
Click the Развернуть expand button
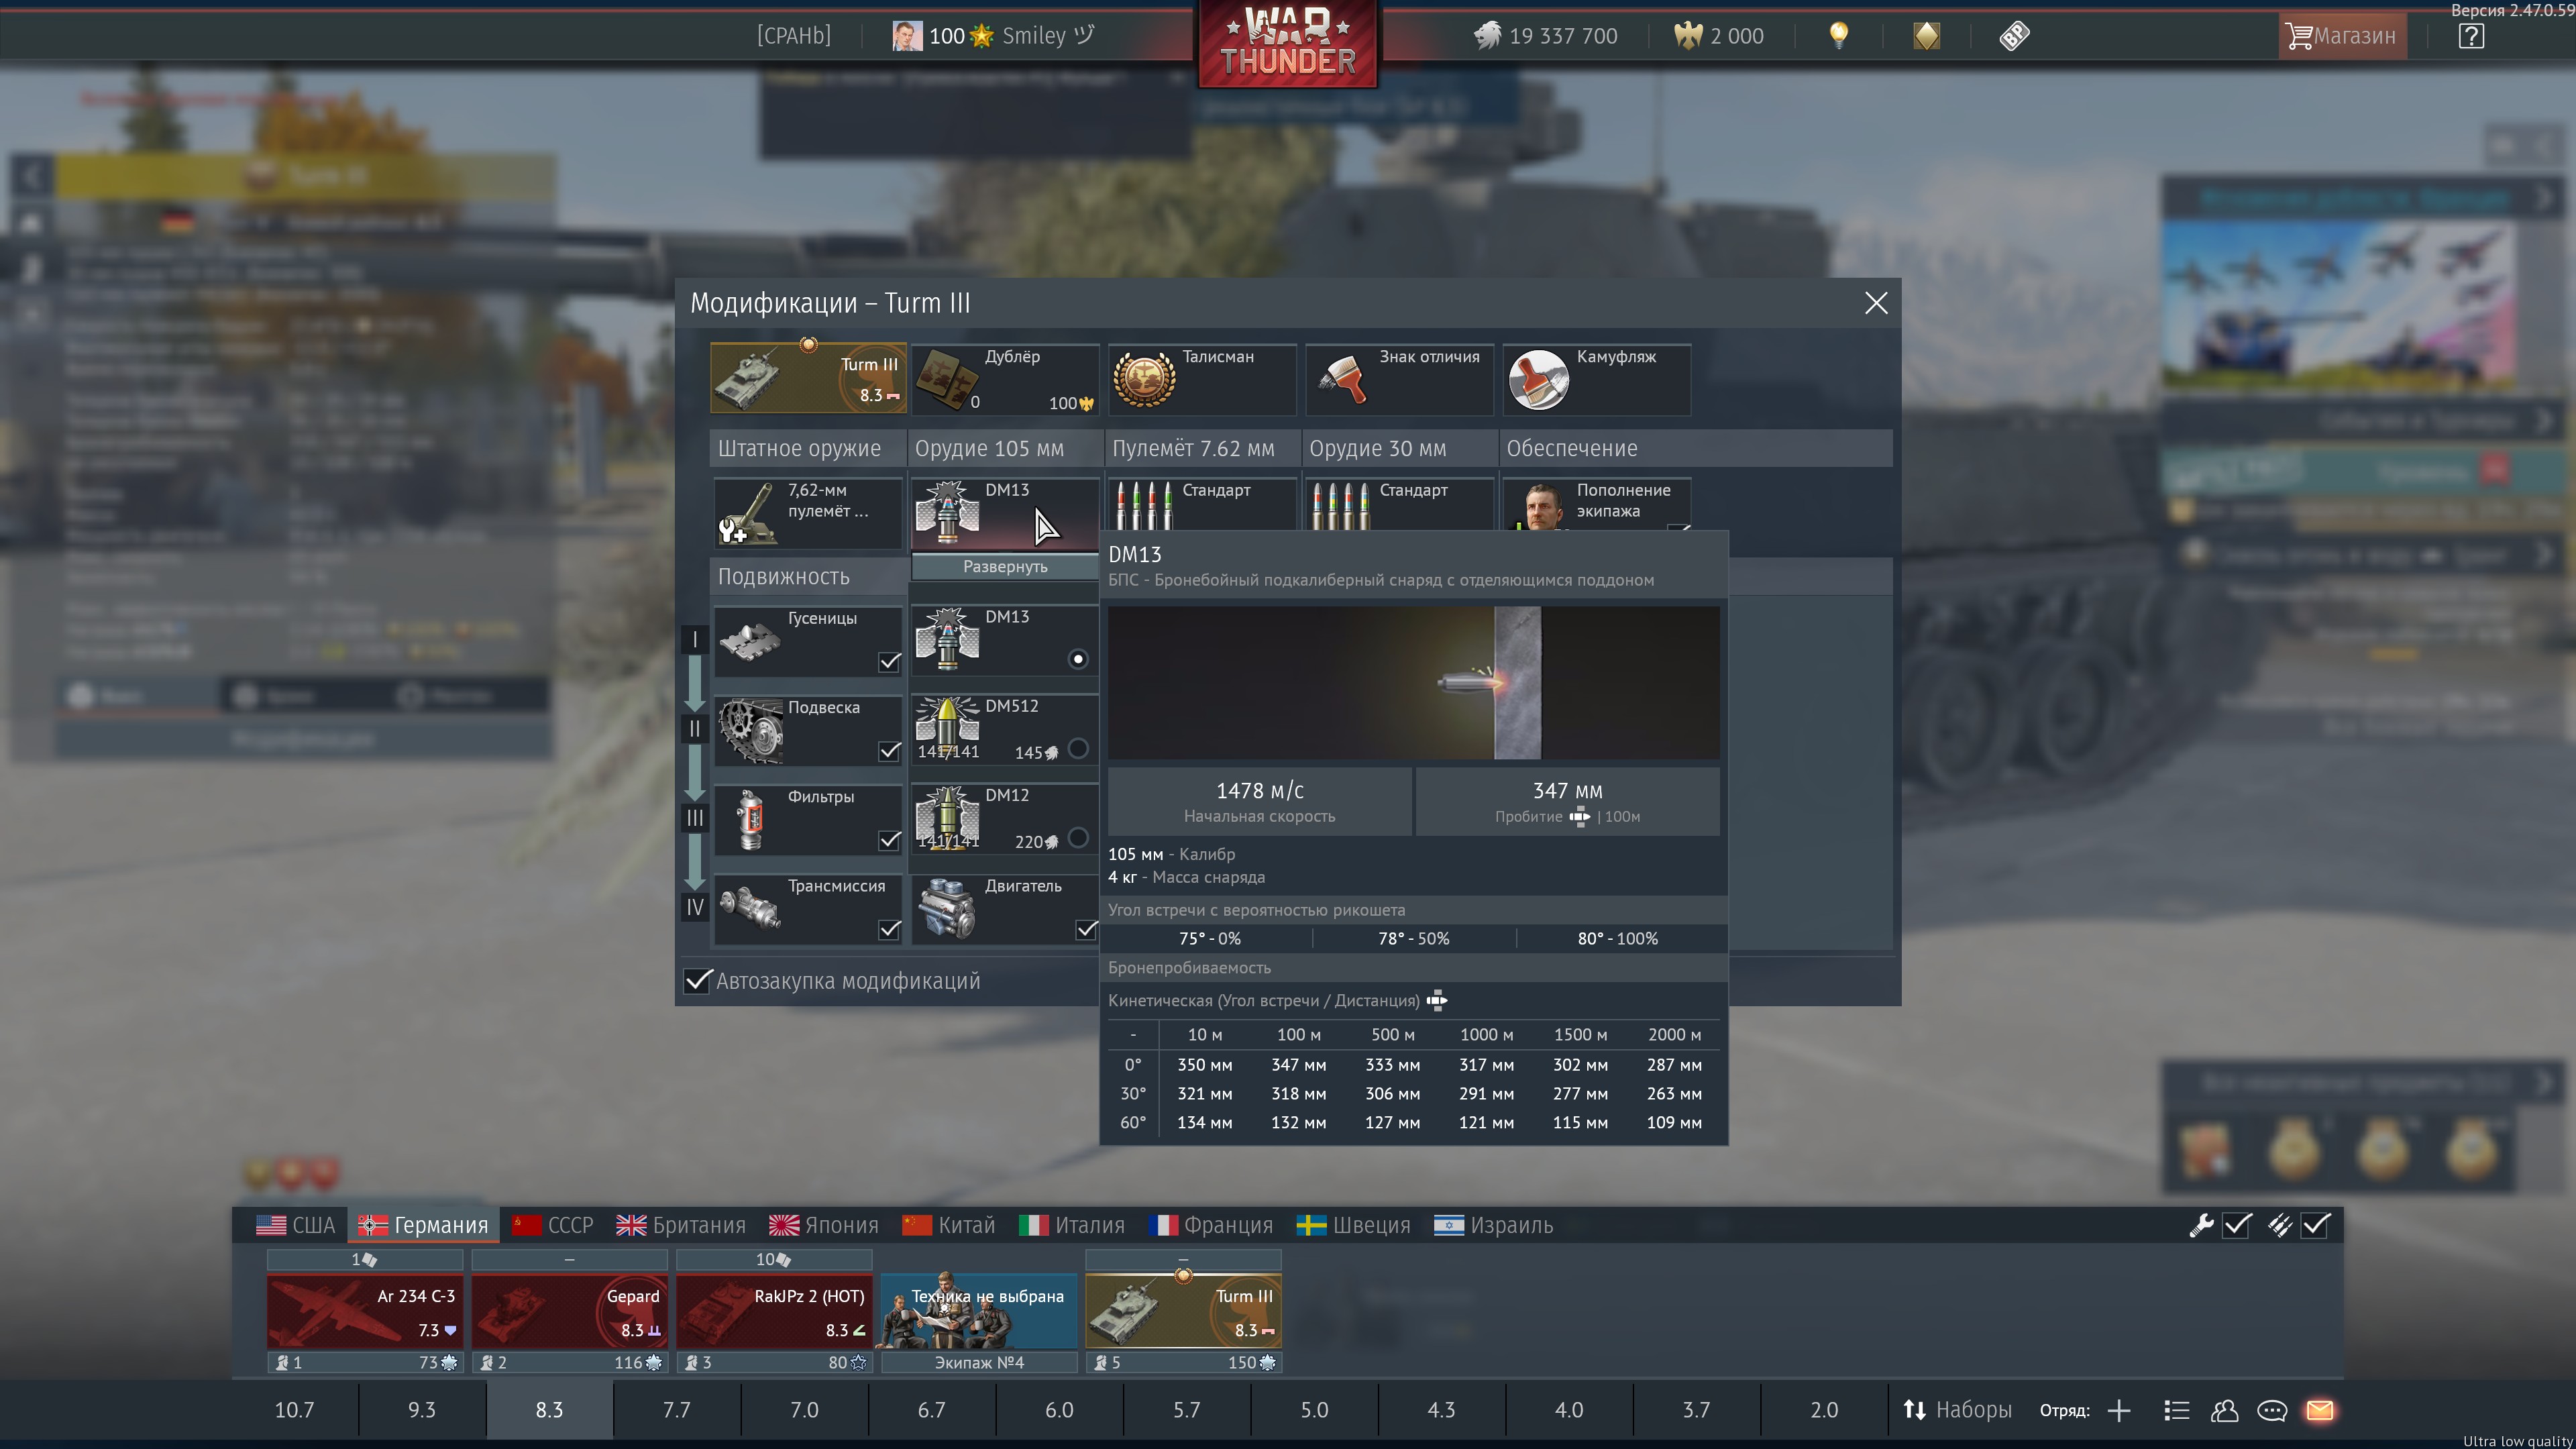click(x=1005, y=567)
